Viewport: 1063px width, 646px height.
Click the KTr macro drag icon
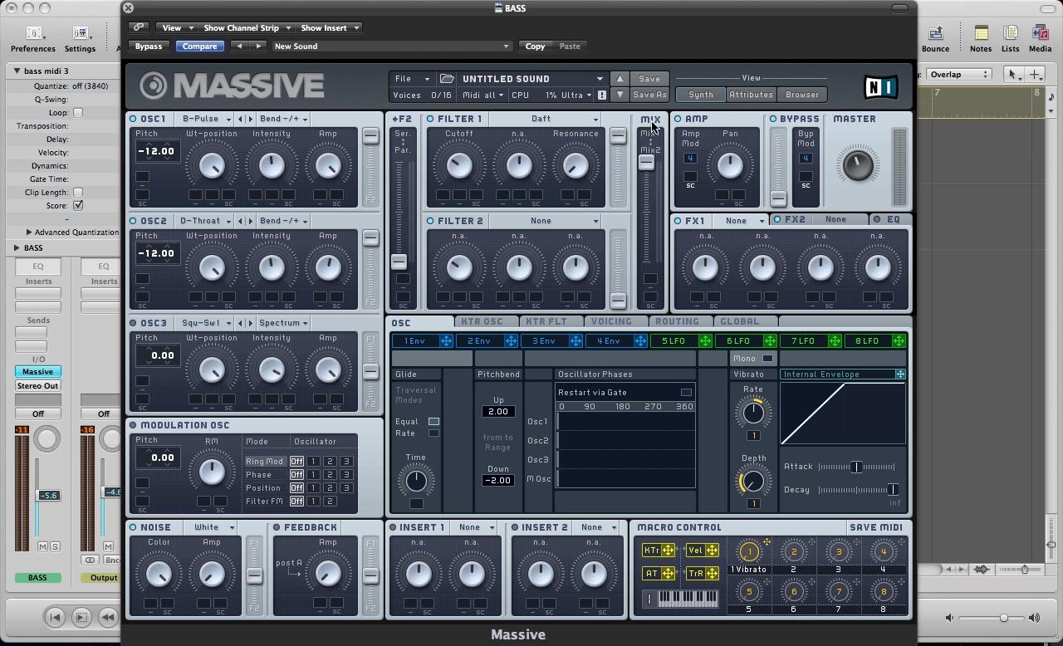(668, 551)
